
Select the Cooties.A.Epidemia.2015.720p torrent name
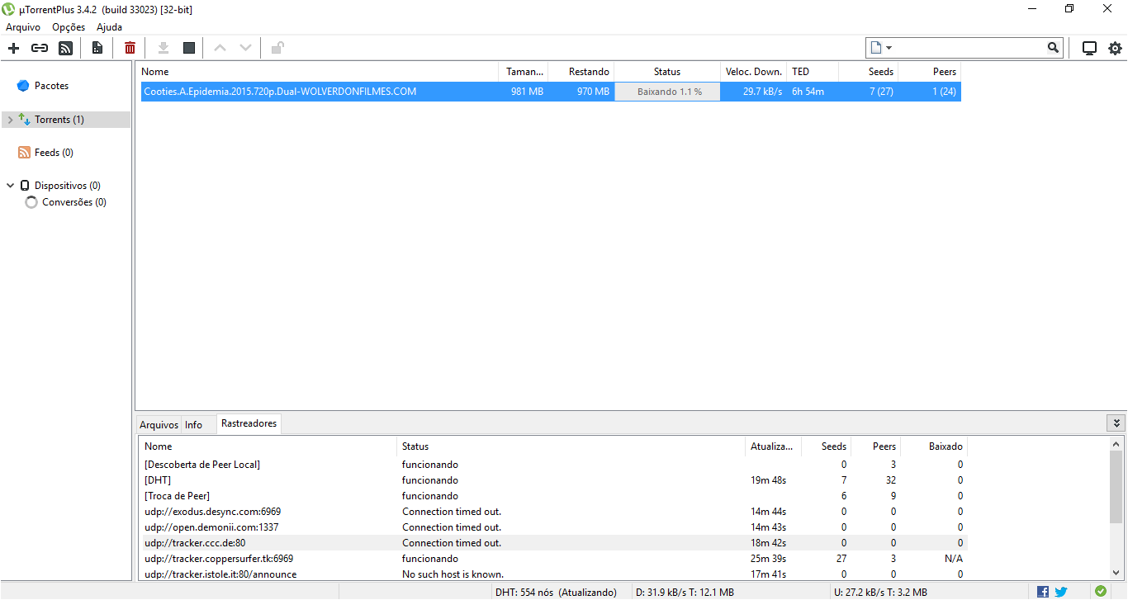[280, 92]
